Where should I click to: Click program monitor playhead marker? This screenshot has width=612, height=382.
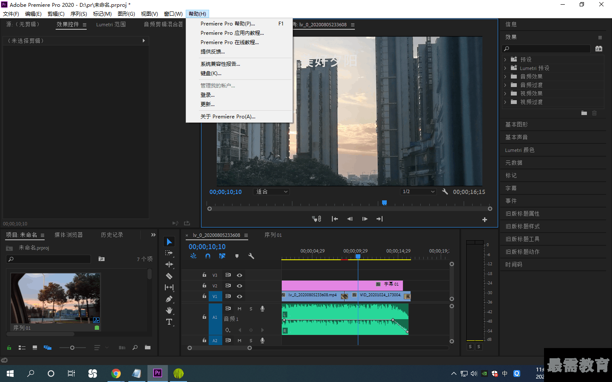(x=384, y=203)
